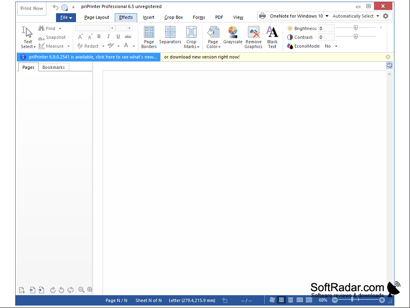Select the Text Select tool
The image size is (410, 308).
[x=28, y=37]
